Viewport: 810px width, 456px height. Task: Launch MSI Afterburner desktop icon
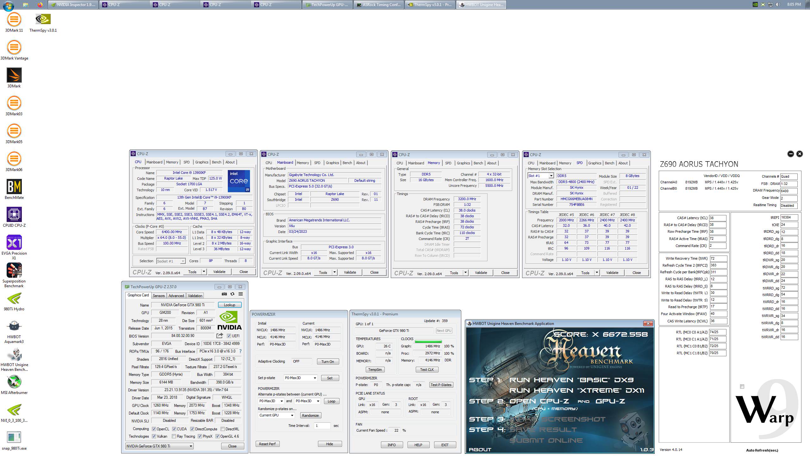(14, 385)
